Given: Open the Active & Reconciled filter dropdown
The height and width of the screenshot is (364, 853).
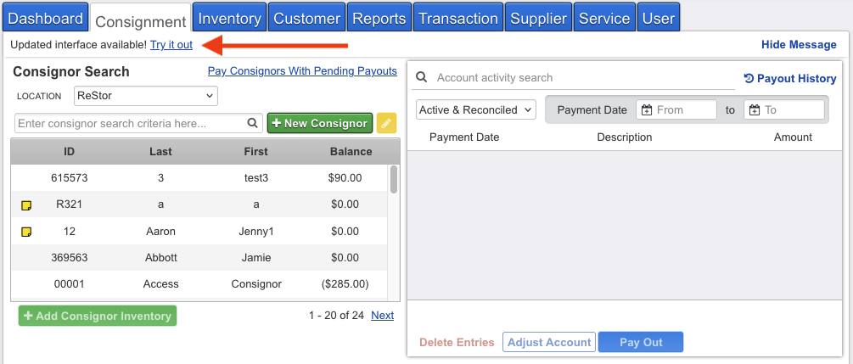Looking at the screenshot, I should 476,109.
